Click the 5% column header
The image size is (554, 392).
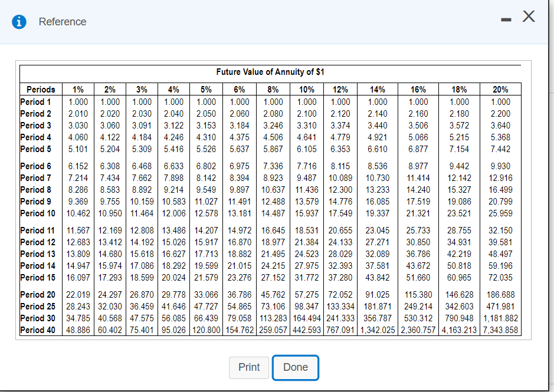206,90
